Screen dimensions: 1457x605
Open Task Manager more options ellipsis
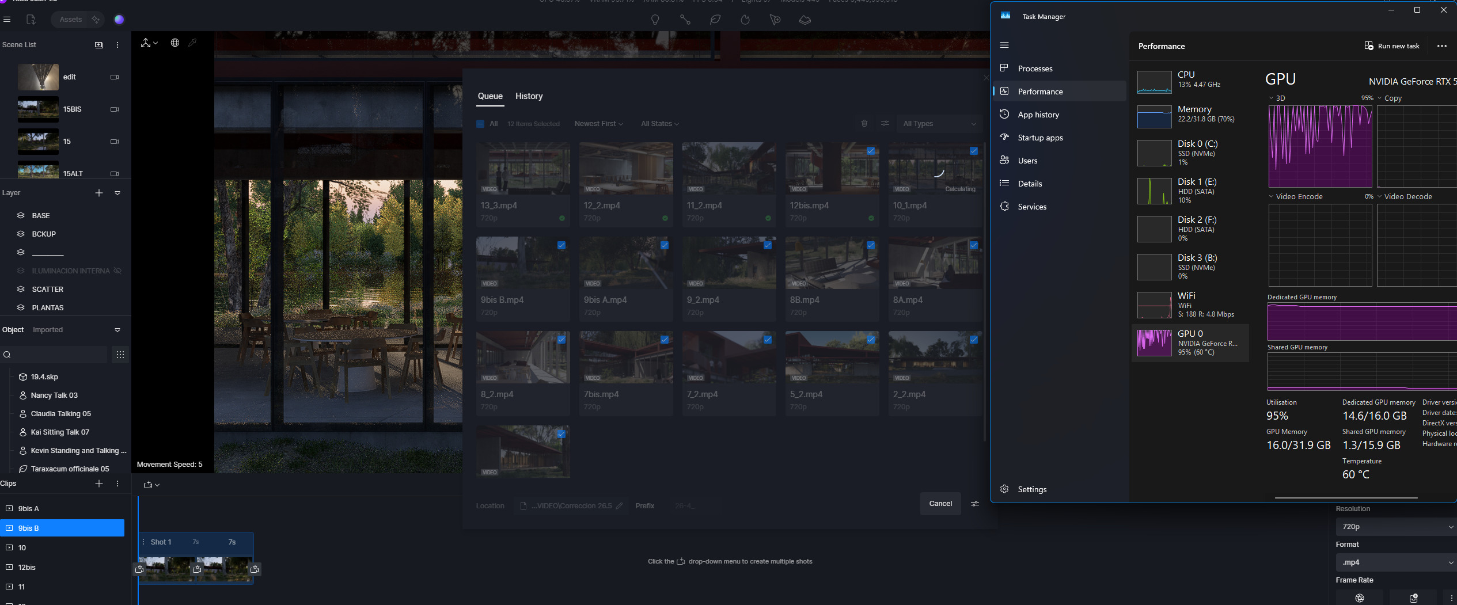(x=1442, y=46)
